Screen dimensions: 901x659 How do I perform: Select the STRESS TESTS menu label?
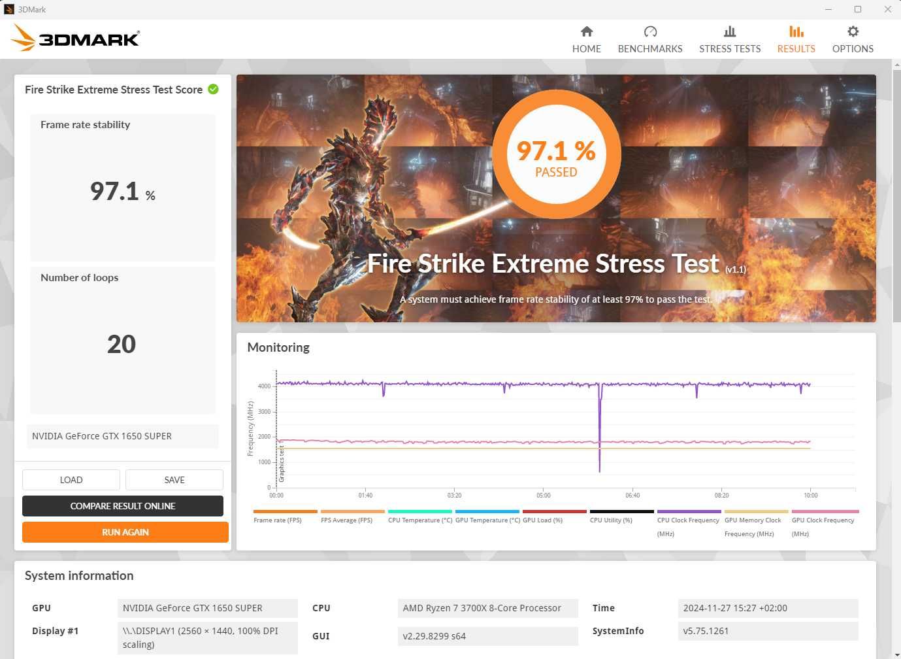click(x=730, y=49)
